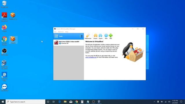
Task: Open the Machine menu
Action: point(61,32)
